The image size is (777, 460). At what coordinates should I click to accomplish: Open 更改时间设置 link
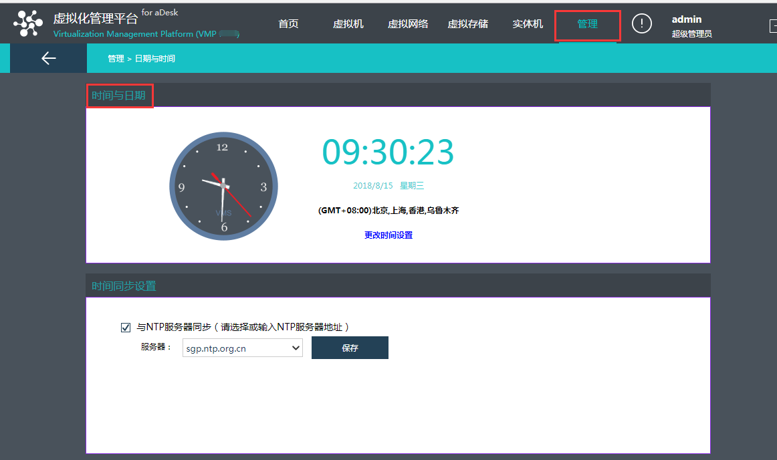(x=388, y=235)
